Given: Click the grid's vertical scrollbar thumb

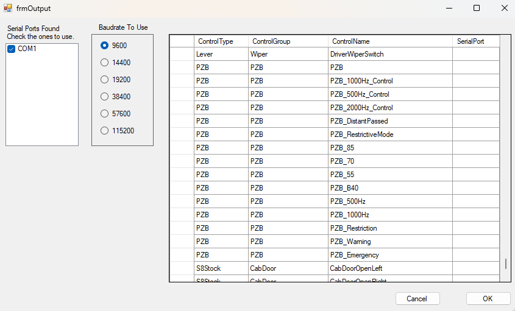Looking at the screenshot, I should [506, 264].
